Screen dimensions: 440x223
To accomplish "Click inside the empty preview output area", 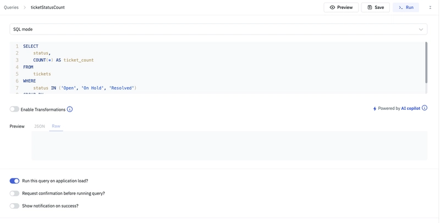I will click(229, 146).
